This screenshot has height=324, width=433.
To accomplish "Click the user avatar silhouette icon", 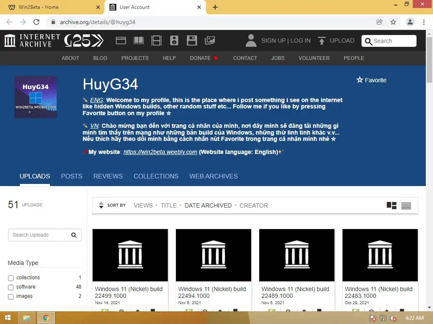I will 251,40.
